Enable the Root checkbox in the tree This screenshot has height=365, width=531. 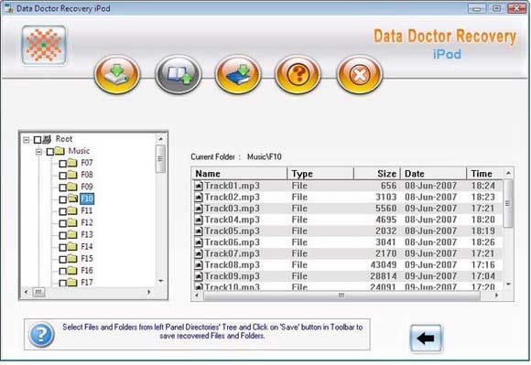click(x=38, y=140)
